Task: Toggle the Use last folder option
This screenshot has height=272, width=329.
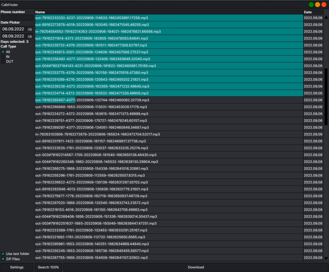Action: (3, 254)
